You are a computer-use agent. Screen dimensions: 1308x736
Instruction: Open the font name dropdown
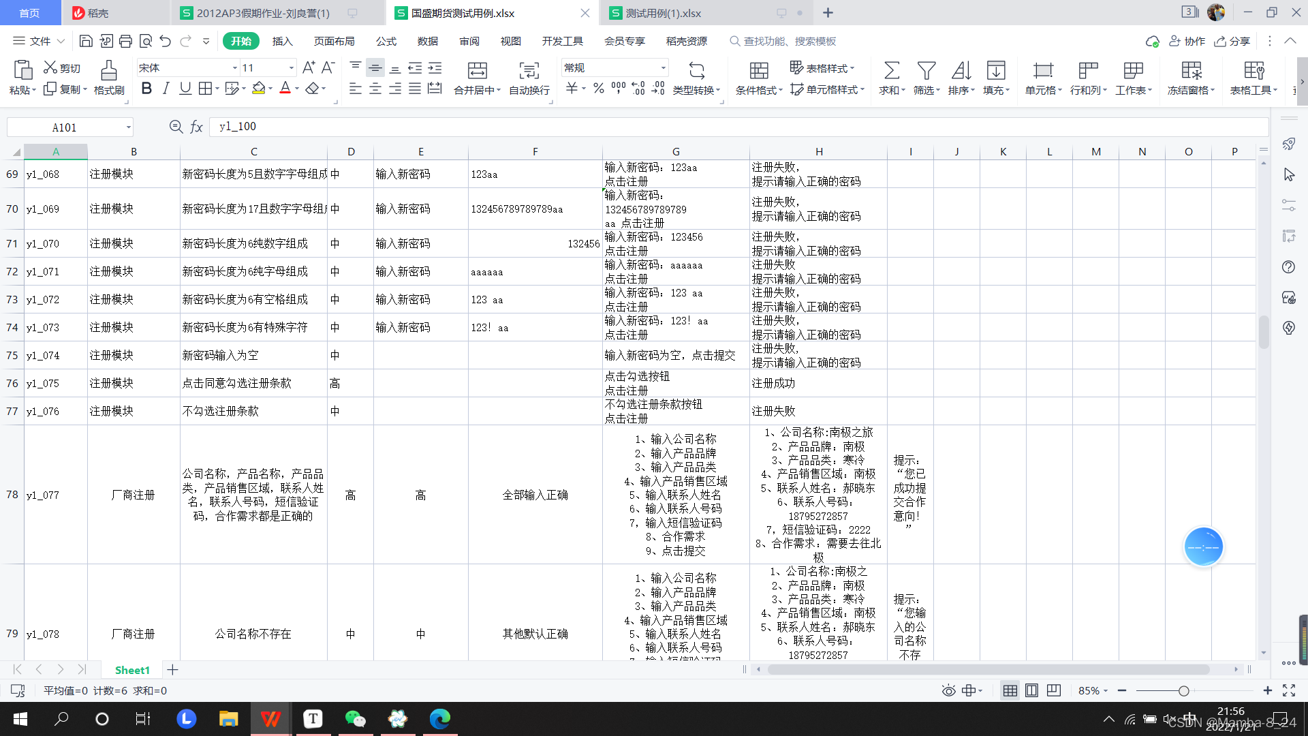tap(234, 67)
